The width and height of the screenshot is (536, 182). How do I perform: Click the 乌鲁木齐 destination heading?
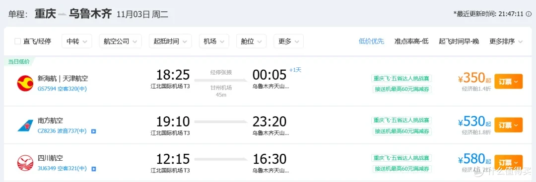point(90,14)
